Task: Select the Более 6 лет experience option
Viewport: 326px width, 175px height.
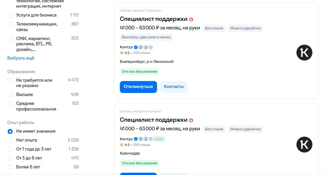Action: click(10, 167)
